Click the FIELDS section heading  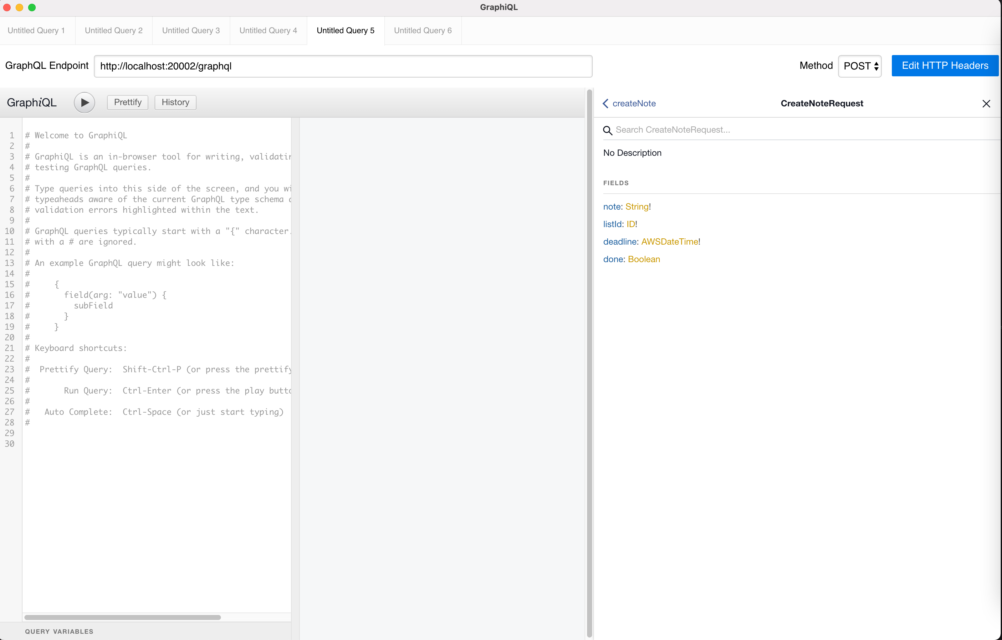[x=616, y=183]
